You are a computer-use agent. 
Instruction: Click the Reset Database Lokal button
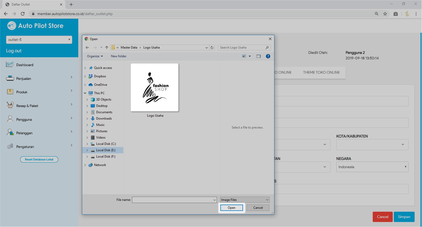tap(39, 159)
